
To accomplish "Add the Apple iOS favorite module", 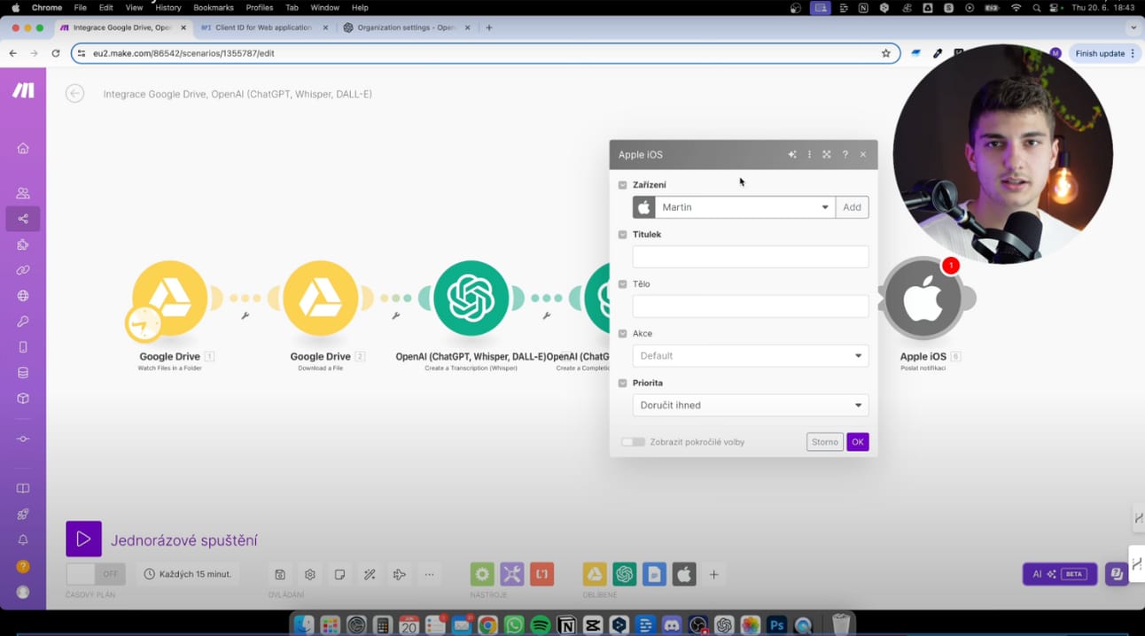I will 684,574.
